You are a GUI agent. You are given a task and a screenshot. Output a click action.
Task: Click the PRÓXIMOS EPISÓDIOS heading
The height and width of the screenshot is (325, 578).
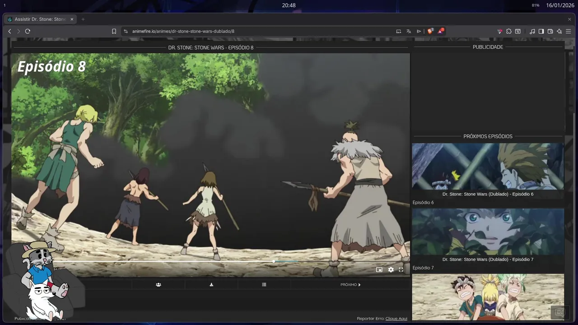pos(488,136)
